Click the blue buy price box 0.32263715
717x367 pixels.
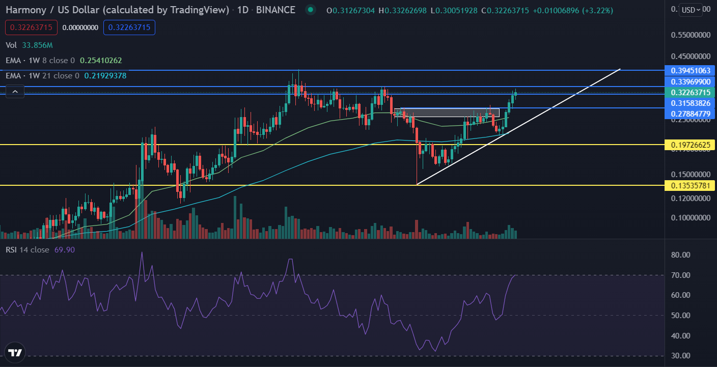pyautogui.click(x=129, y=27)
